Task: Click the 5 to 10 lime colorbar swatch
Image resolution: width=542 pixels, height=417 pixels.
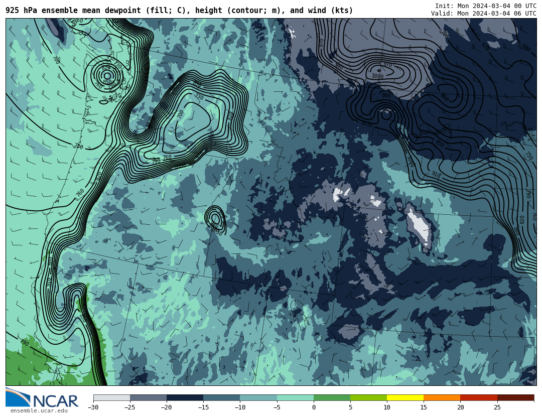Action: point(368,397)
